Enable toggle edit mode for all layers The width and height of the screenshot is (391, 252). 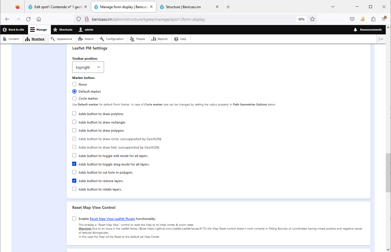74,156
